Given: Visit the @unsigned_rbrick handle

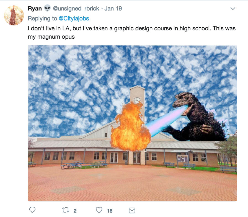Looking at the screenshot, I should point(76,9).
